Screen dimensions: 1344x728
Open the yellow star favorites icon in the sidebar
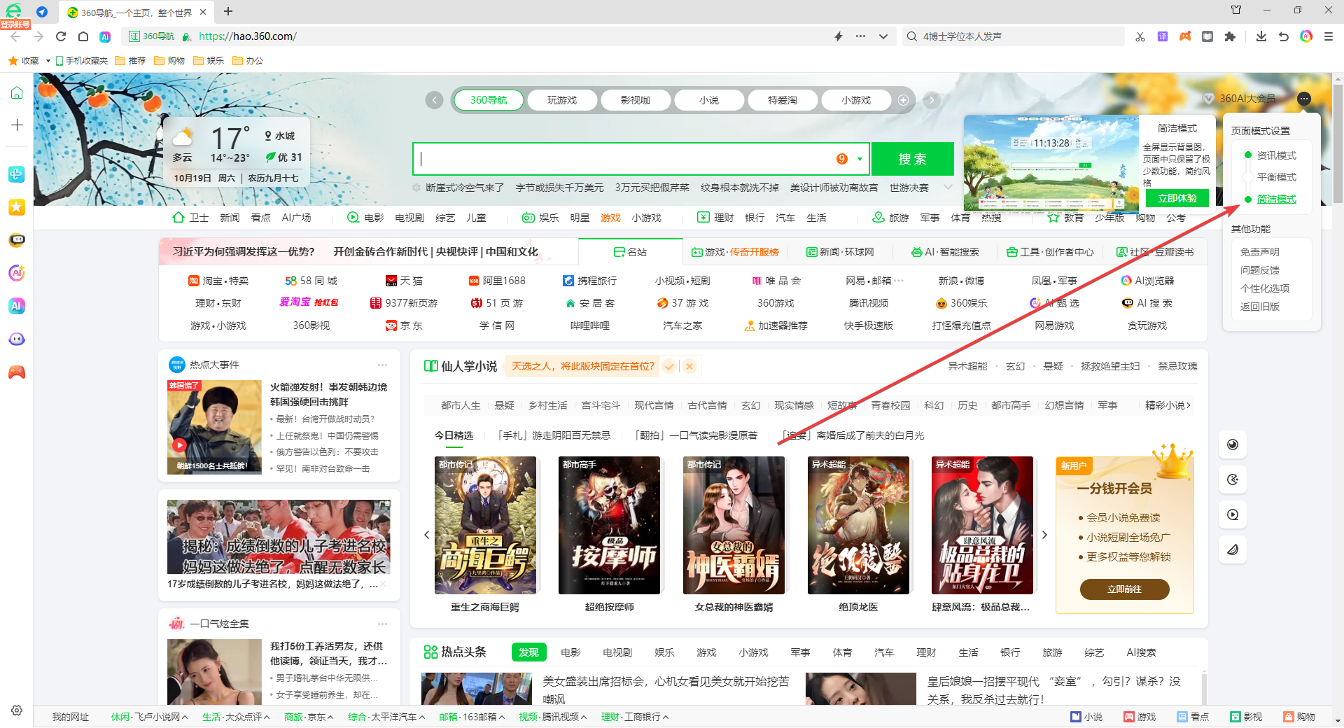[x=17, y=207]
